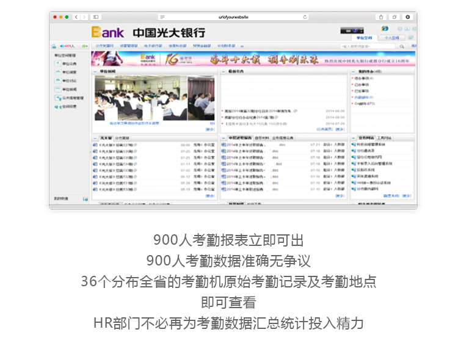
Task: Collapse the 最新公告 panel with minus button
Action: [224, 71]
